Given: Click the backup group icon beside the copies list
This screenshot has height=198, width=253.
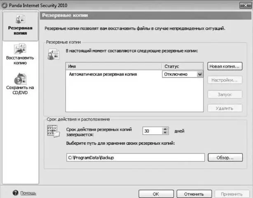Looking at the screenshot, I should click(54, 54).
